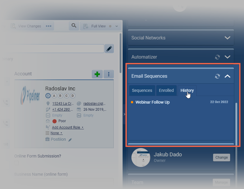
Task: Click the magnifier search button
Action: [74, 26]
